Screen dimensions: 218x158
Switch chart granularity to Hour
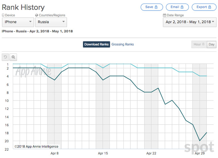pyautogui.click(x=199, y=45)
